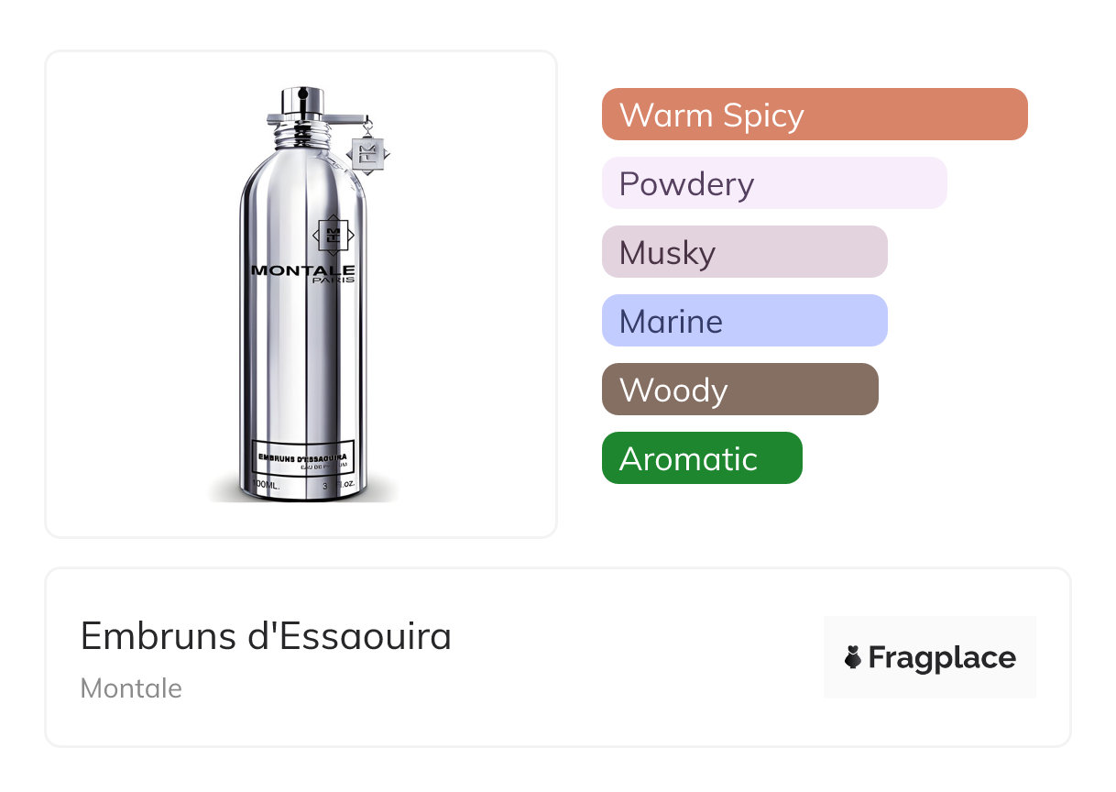This screenshot has width=1116, height=792.
Task: Click the Montale brand name link
Action: [x=131, y=688]
